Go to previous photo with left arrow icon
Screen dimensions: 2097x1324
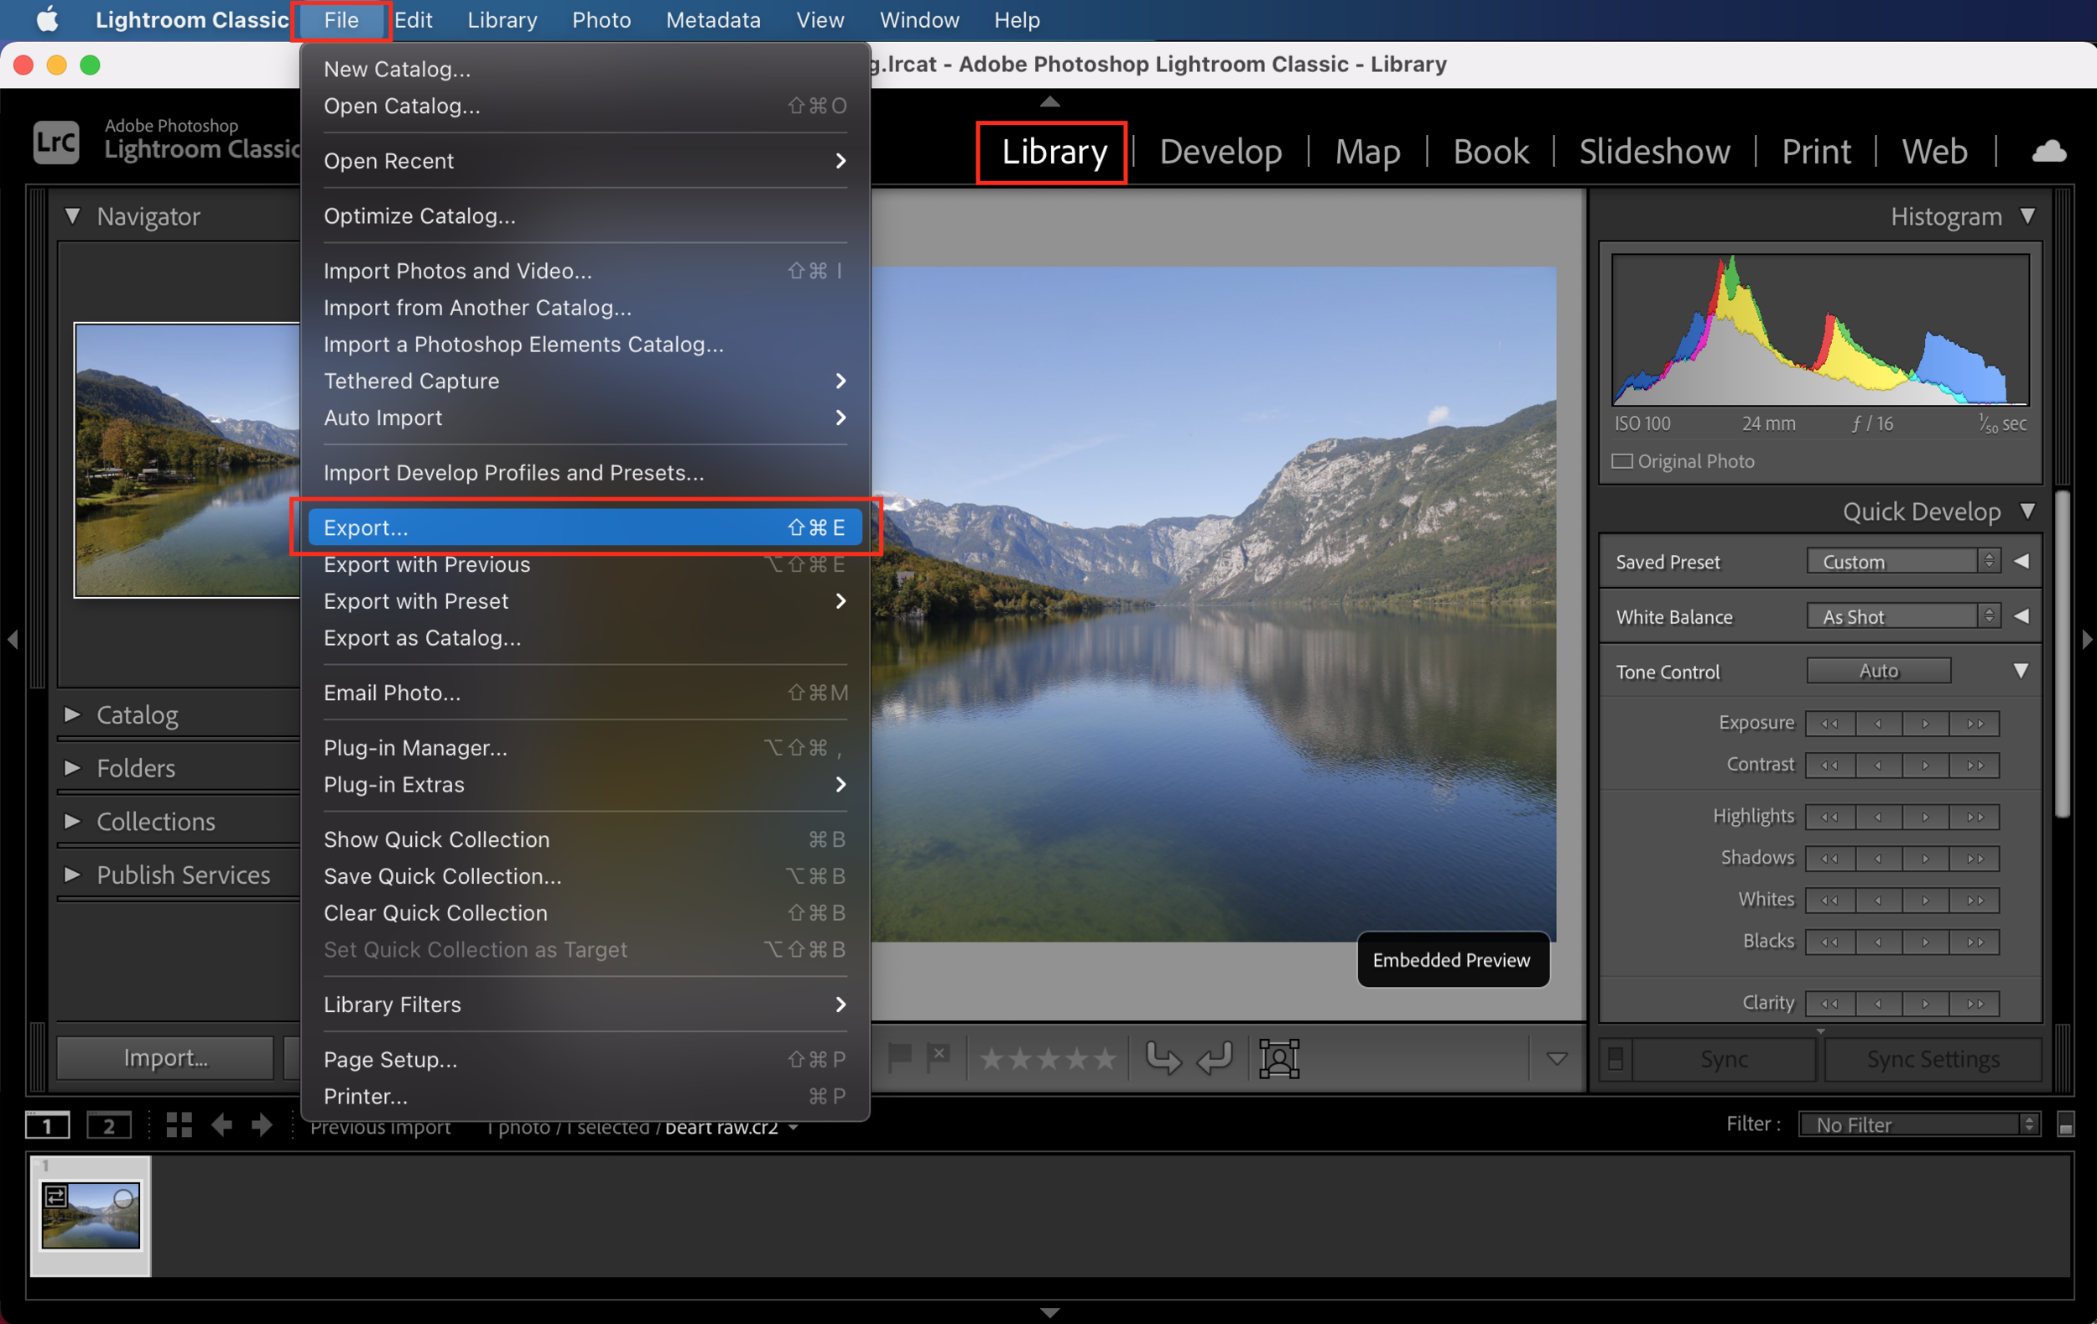(x=221, y=1124)
